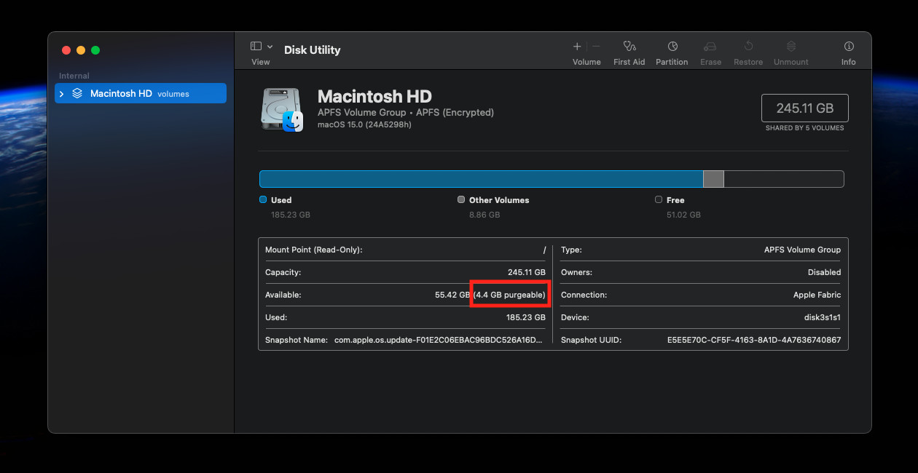
Task: Click the gray Other Volumes bar segment
Action: (713, 179)
